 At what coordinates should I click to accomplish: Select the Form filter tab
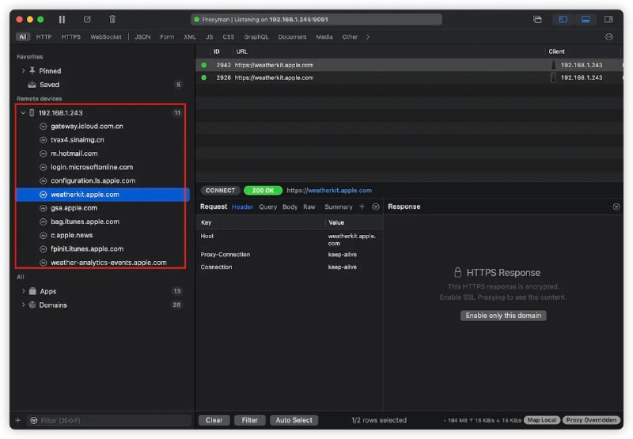[x=167, y=36]
